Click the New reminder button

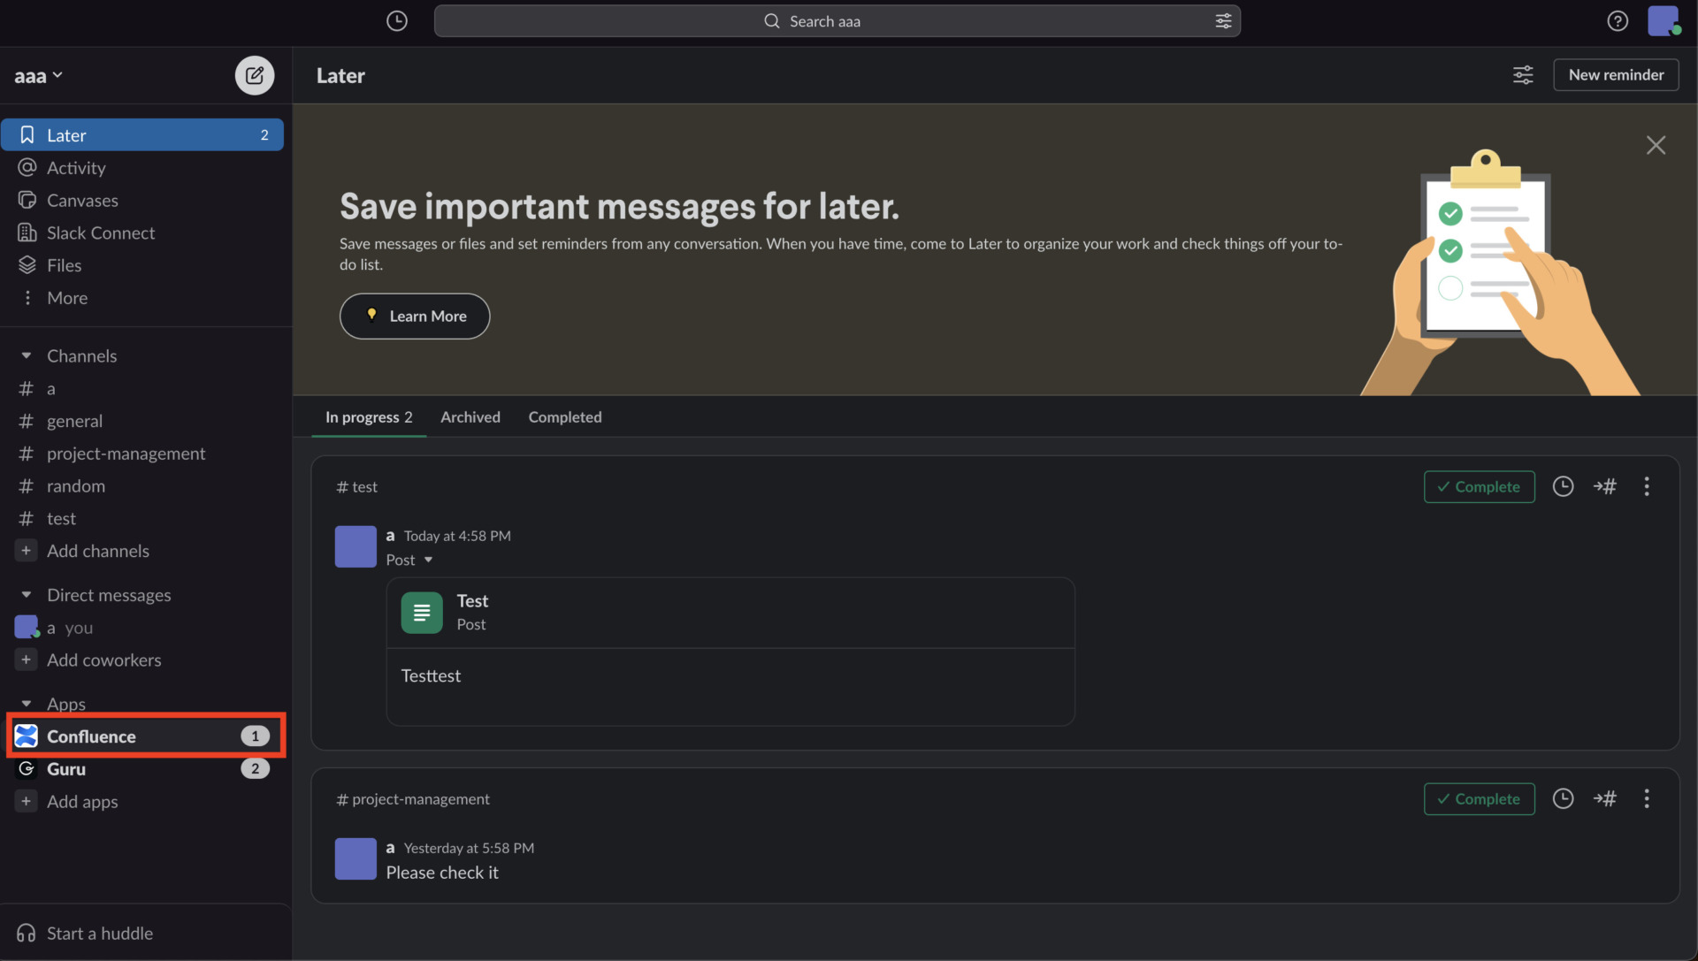tap(1616, 74)
